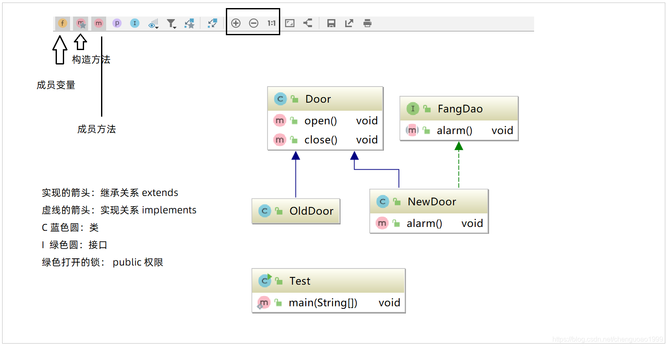Select the close() method in Door
The width and height of the screenshot is (667, 347).
click(x=325, y=140)
